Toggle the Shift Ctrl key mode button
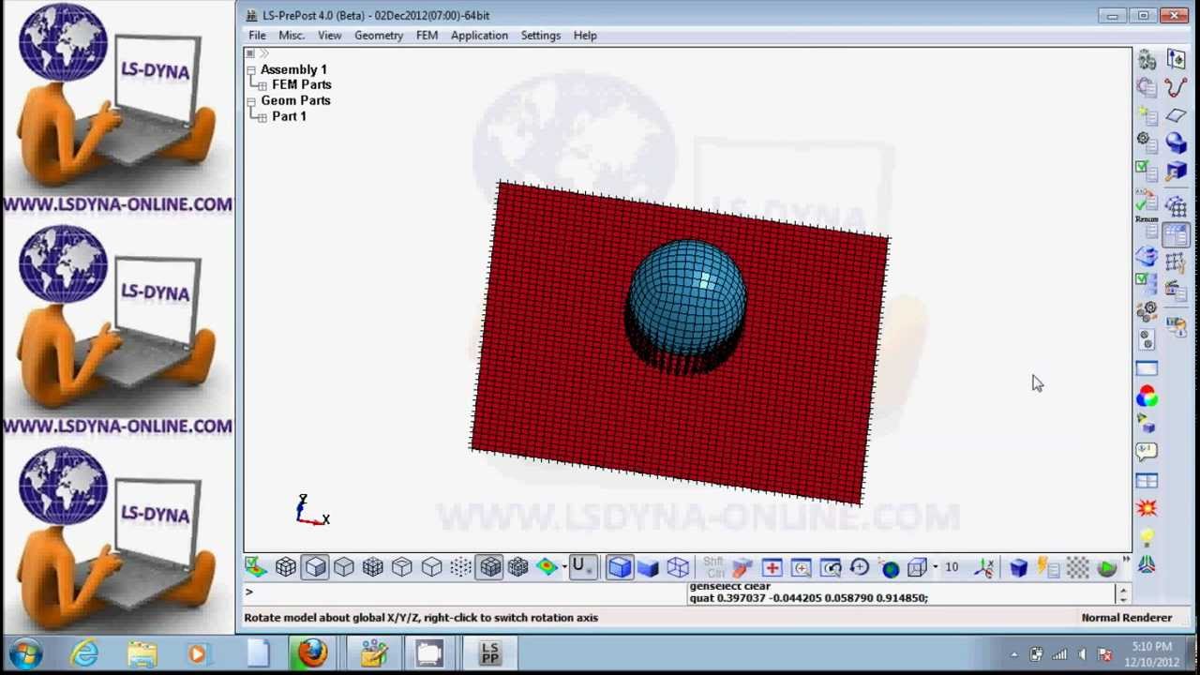Viewport: 1200px width, 675px height. tap(714, 567)
